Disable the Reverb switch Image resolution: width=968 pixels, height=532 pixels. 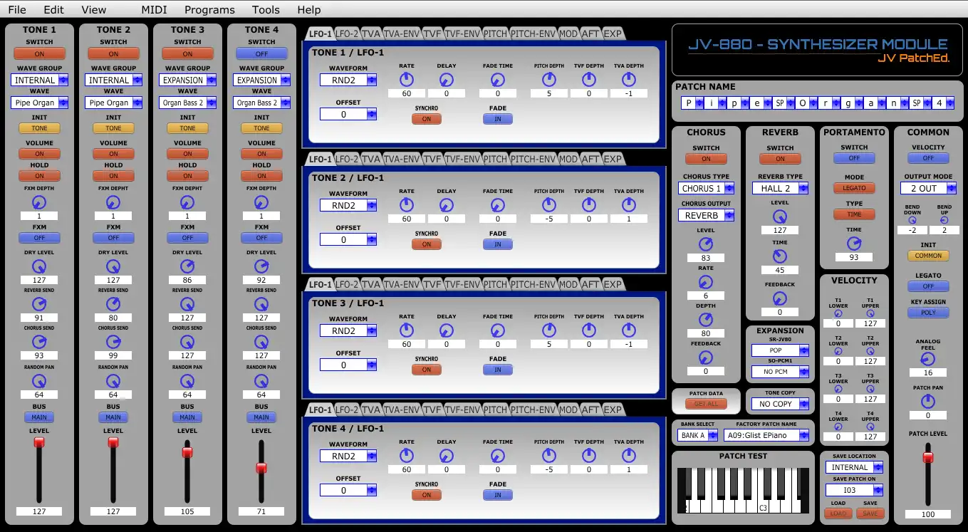[x=780, y=159]
